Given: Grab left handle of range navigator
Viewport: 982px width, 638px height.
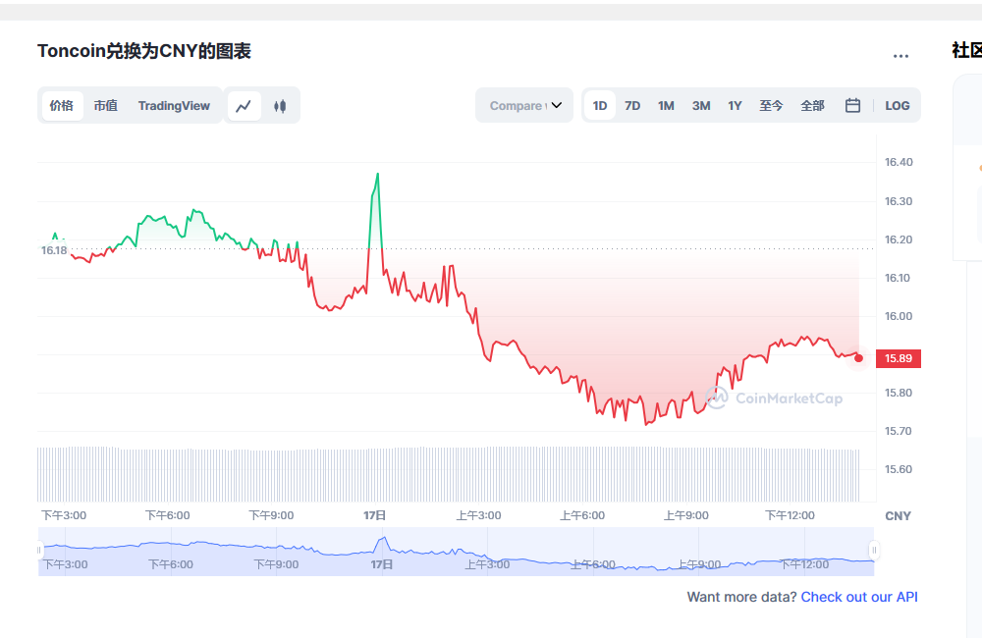Looking at the screenshot, I should [x=39, y=551].
